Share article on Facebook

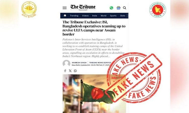pyautogui.click(x=65, y=71)
